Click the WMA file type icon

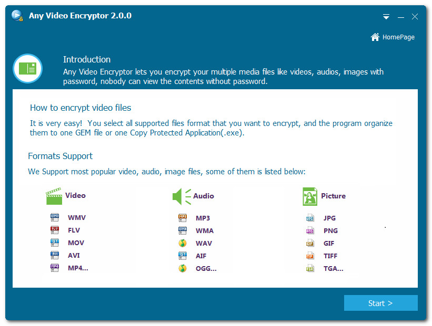[183, 230]
